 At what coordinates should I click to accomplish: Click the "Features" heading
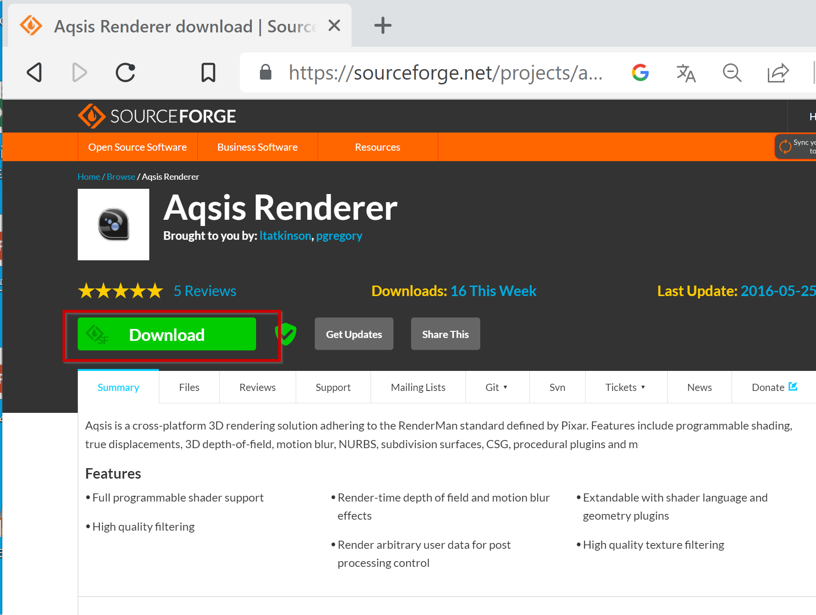pyautogui.click(x=113, y=473)
